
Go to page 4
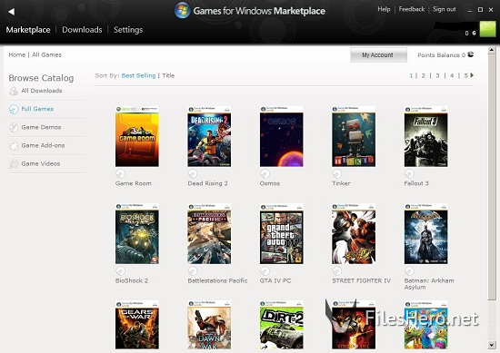coord(452,75)
